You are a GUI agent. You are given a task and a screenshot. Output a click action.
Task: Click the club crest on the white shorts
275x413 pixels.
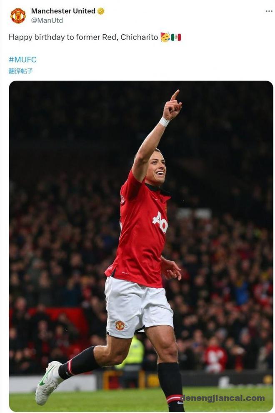[x=120, y=325]
